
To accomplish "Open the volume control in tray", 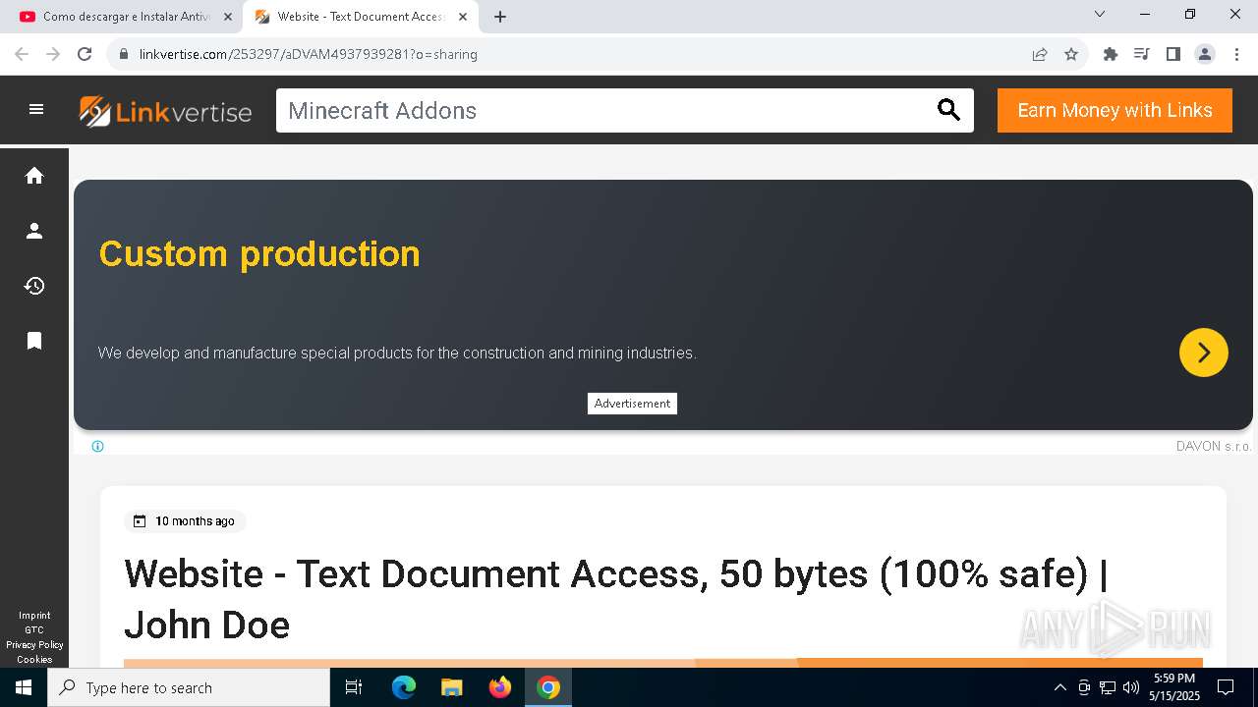I will 1131,687.
